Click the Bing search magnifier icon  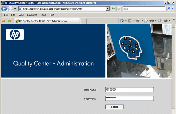169,8
